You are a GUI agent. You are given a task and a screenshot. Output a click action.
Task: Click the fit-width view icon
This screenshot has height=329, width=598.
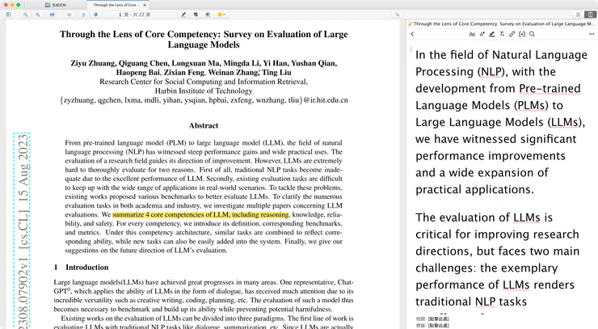(52, 15)
